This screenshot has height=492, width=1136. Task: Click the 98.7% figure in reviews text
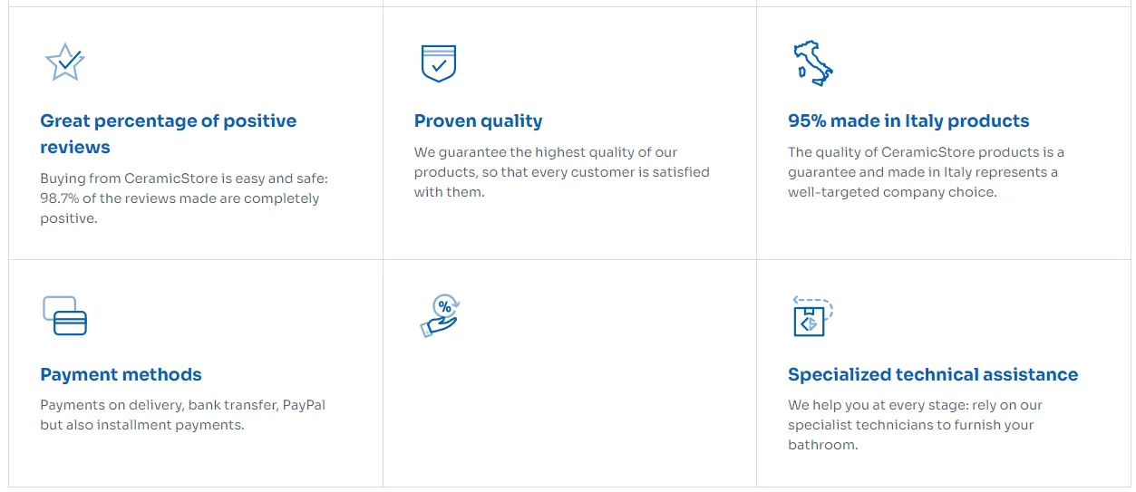coord(59,198)
